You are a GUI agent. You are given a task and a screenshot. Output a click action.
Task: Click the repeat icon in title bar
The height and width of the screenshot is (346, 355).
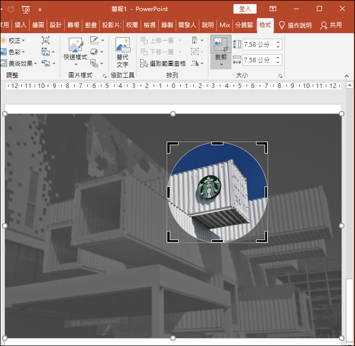coord(11,10)
